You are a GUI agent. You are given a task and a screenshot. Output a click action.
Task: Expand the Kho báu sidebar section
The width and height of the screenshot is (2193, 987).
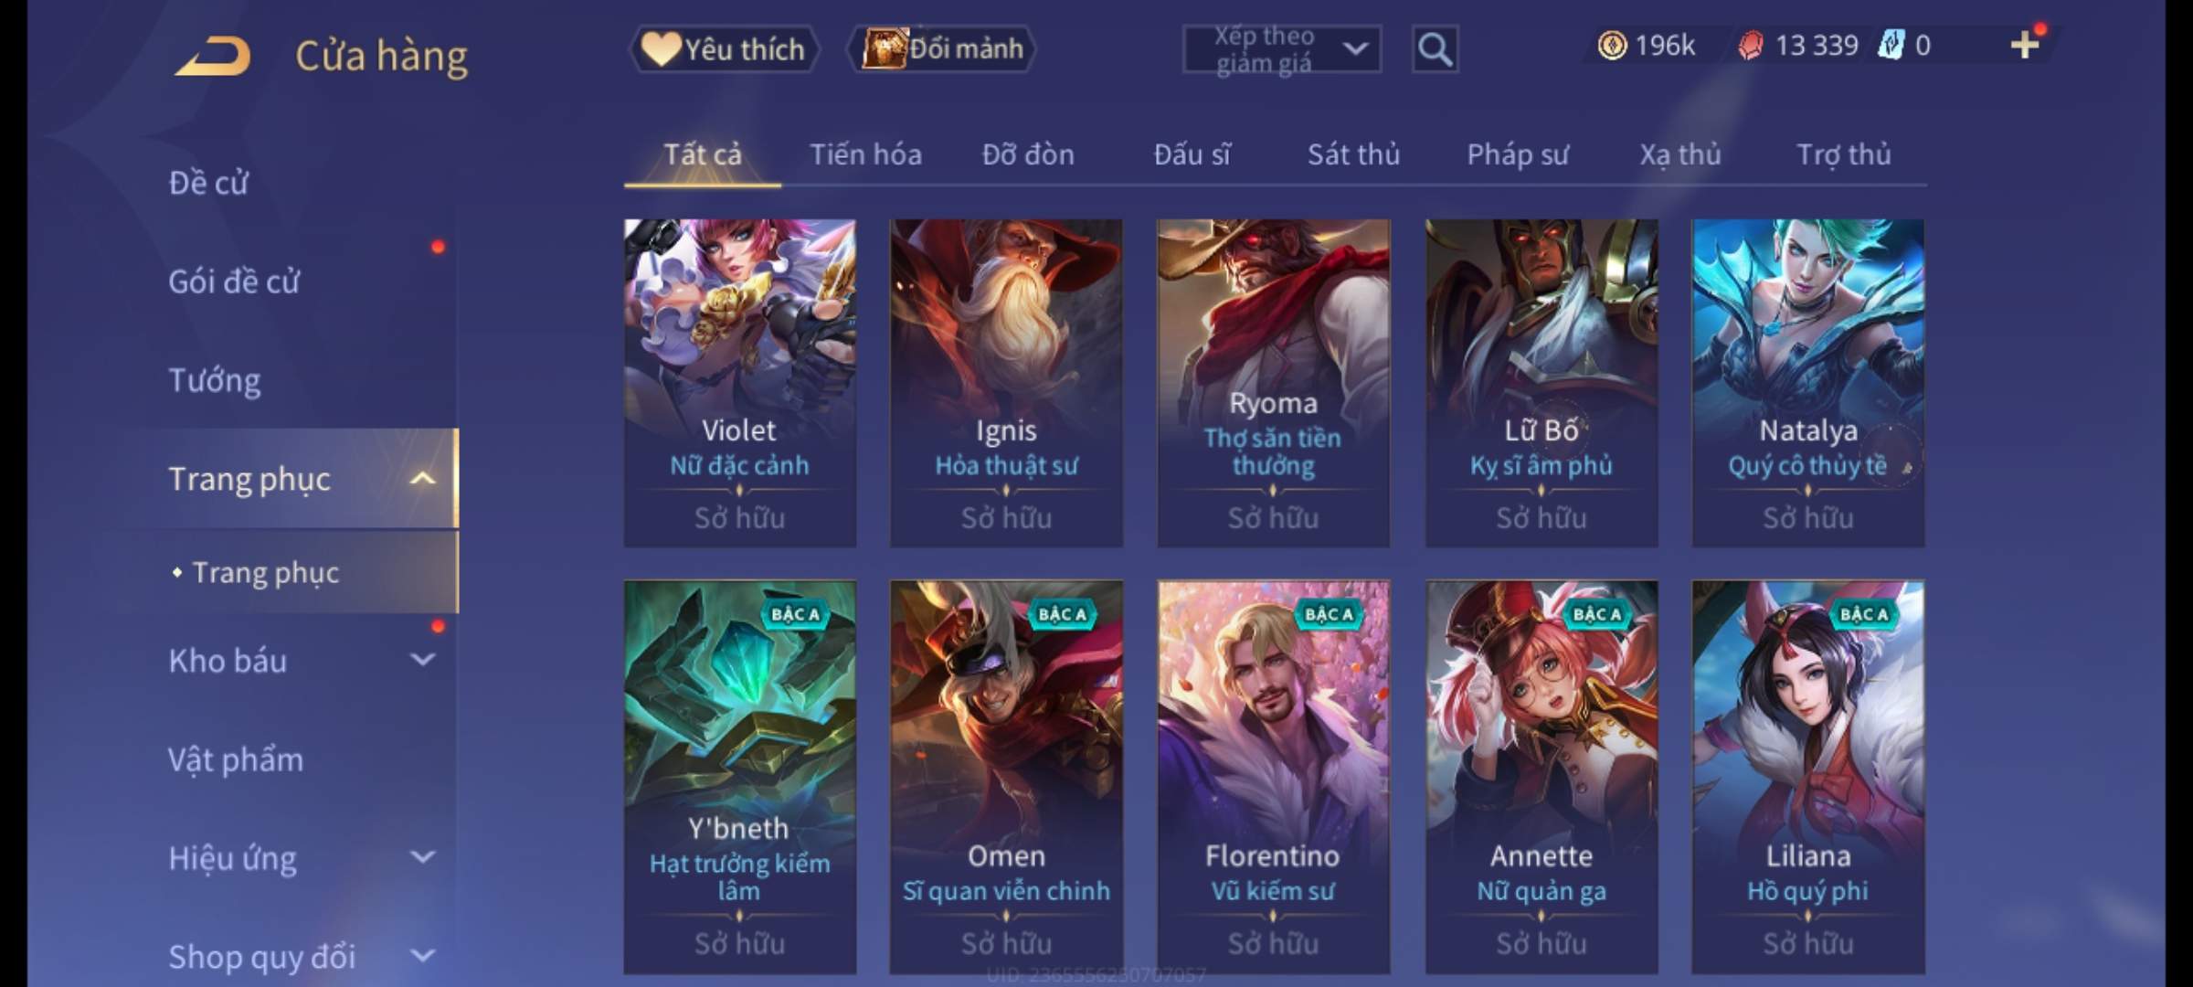[x=422, y=659]
